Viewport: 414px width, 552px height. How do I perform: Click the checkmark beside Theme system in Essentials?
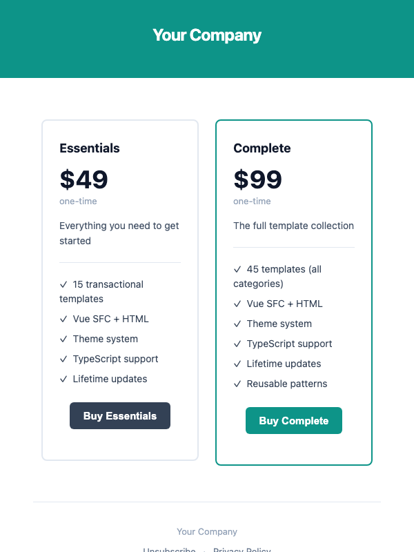point(63,339)
